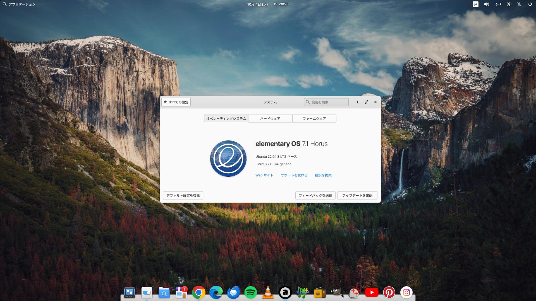Switch to the ハードウェア tab

pyautogui.click(x=270, y=118)
